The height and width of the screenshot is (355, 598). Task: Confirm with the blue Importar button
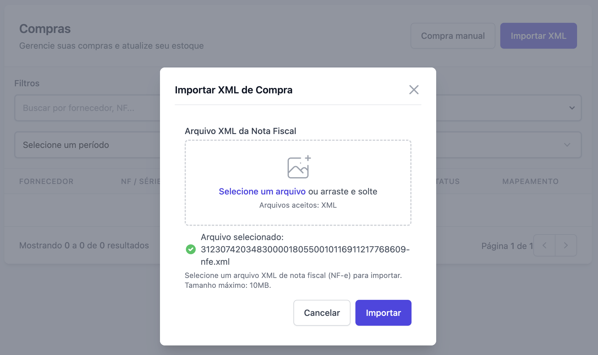(x=383, y=313)
